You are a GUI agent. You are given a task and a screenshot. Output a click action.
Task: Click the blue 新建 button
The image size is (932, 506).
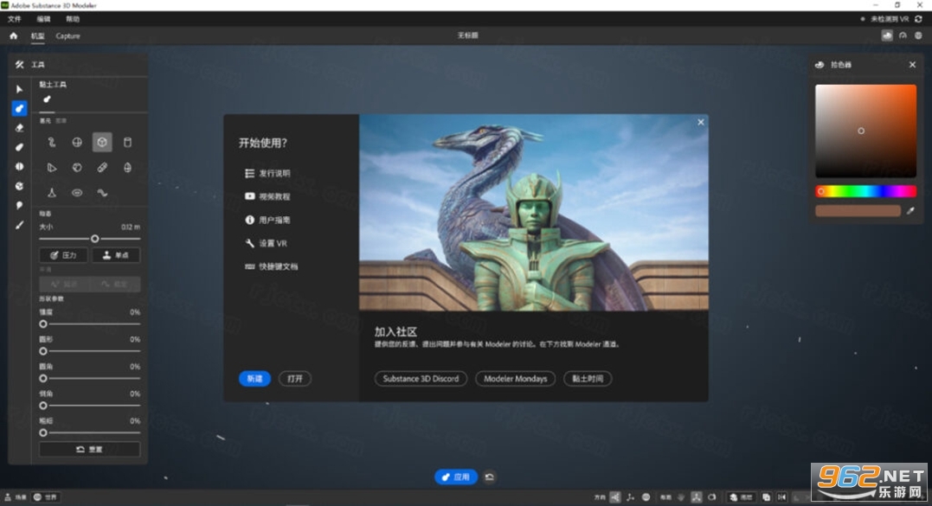point(254,379)
